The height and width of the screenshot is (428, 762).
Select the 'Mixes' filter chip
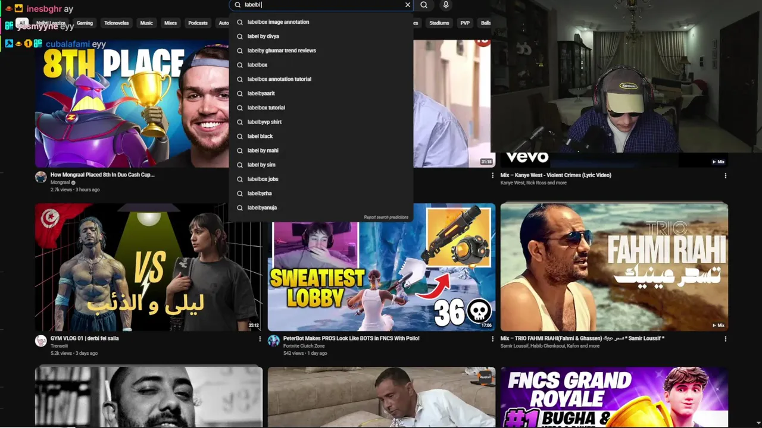coord(171,23)
